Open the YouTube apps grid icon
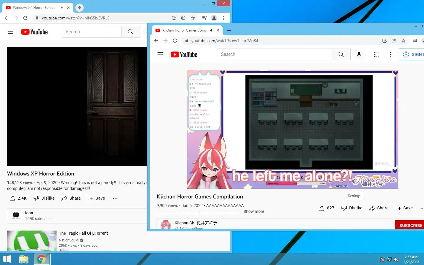The image size is (424, 265). pyautogui.click(x=377, y=54)
